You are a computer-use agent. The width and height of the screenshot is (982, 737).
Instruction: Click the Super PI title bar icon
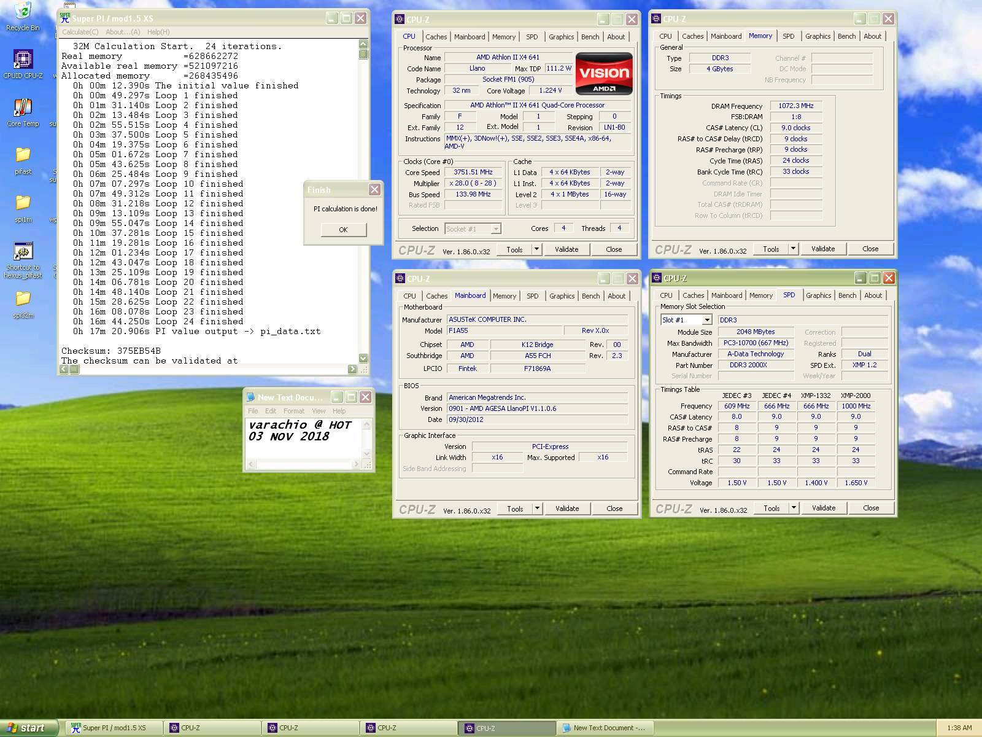click(65, 18)
